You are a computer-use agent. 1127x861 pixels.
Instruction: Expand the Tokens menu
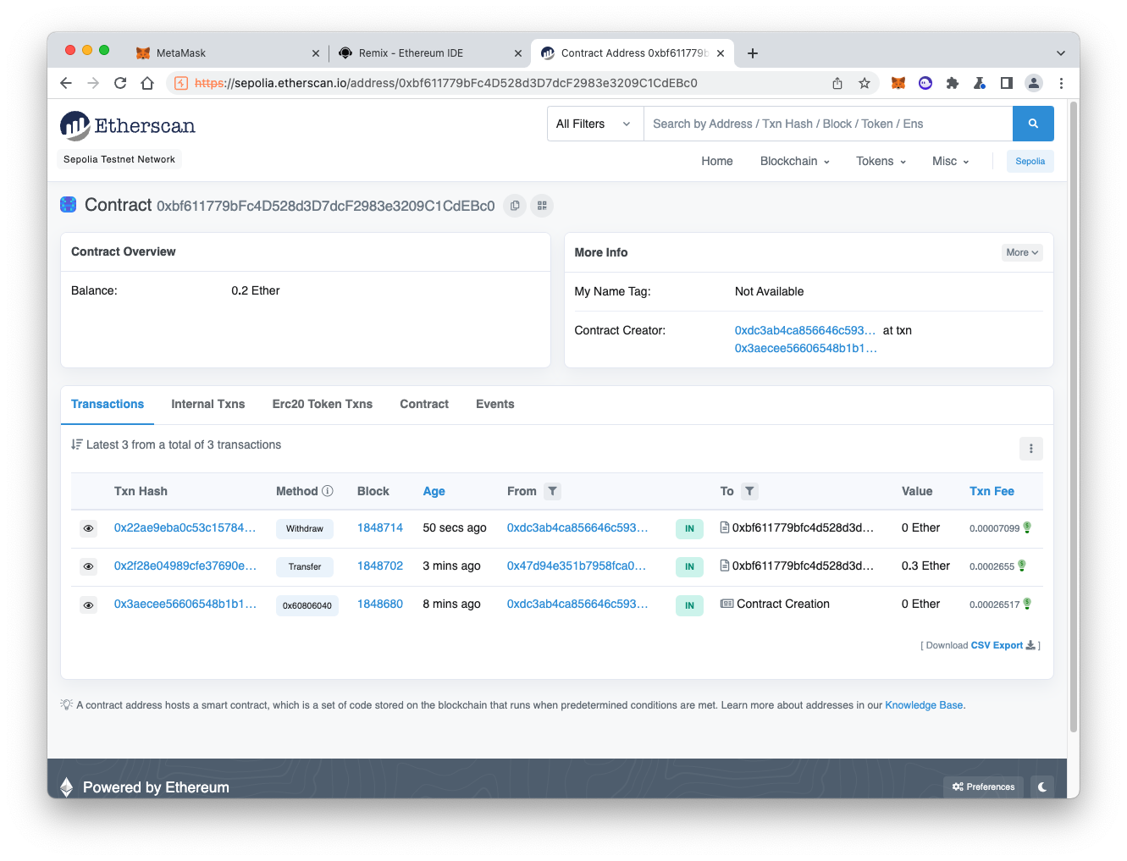pyautogui.click(x=881, y=161)
